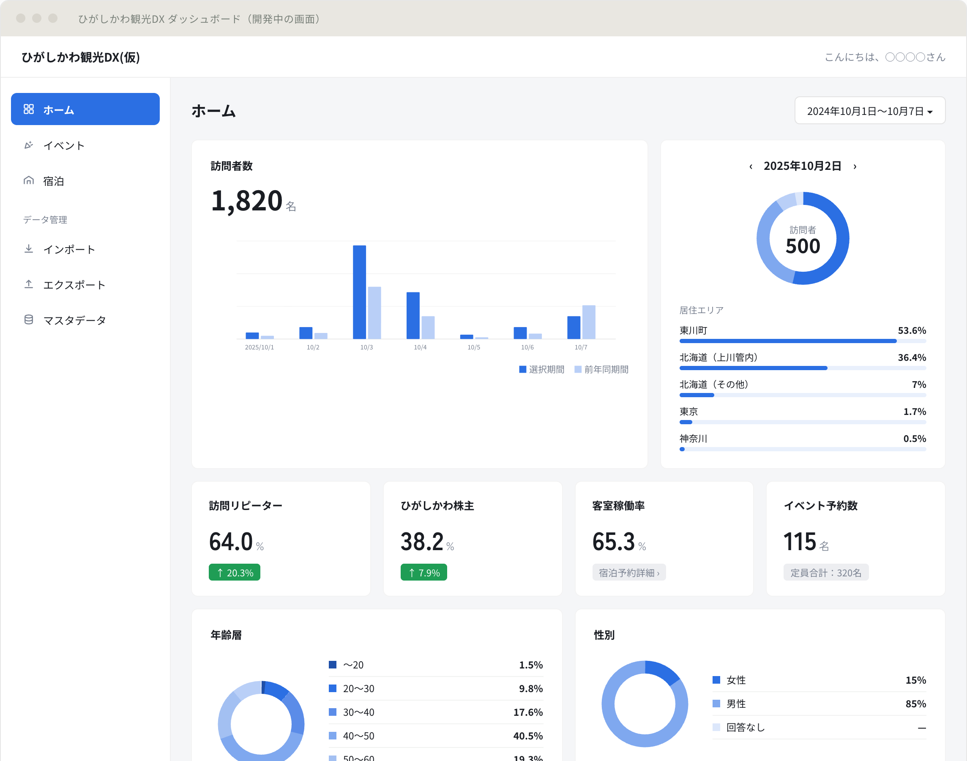The image size is (967, 761).
Task: Click the 40.5% age percentage value
Action: pyautogui.click(x=527, y=736)
